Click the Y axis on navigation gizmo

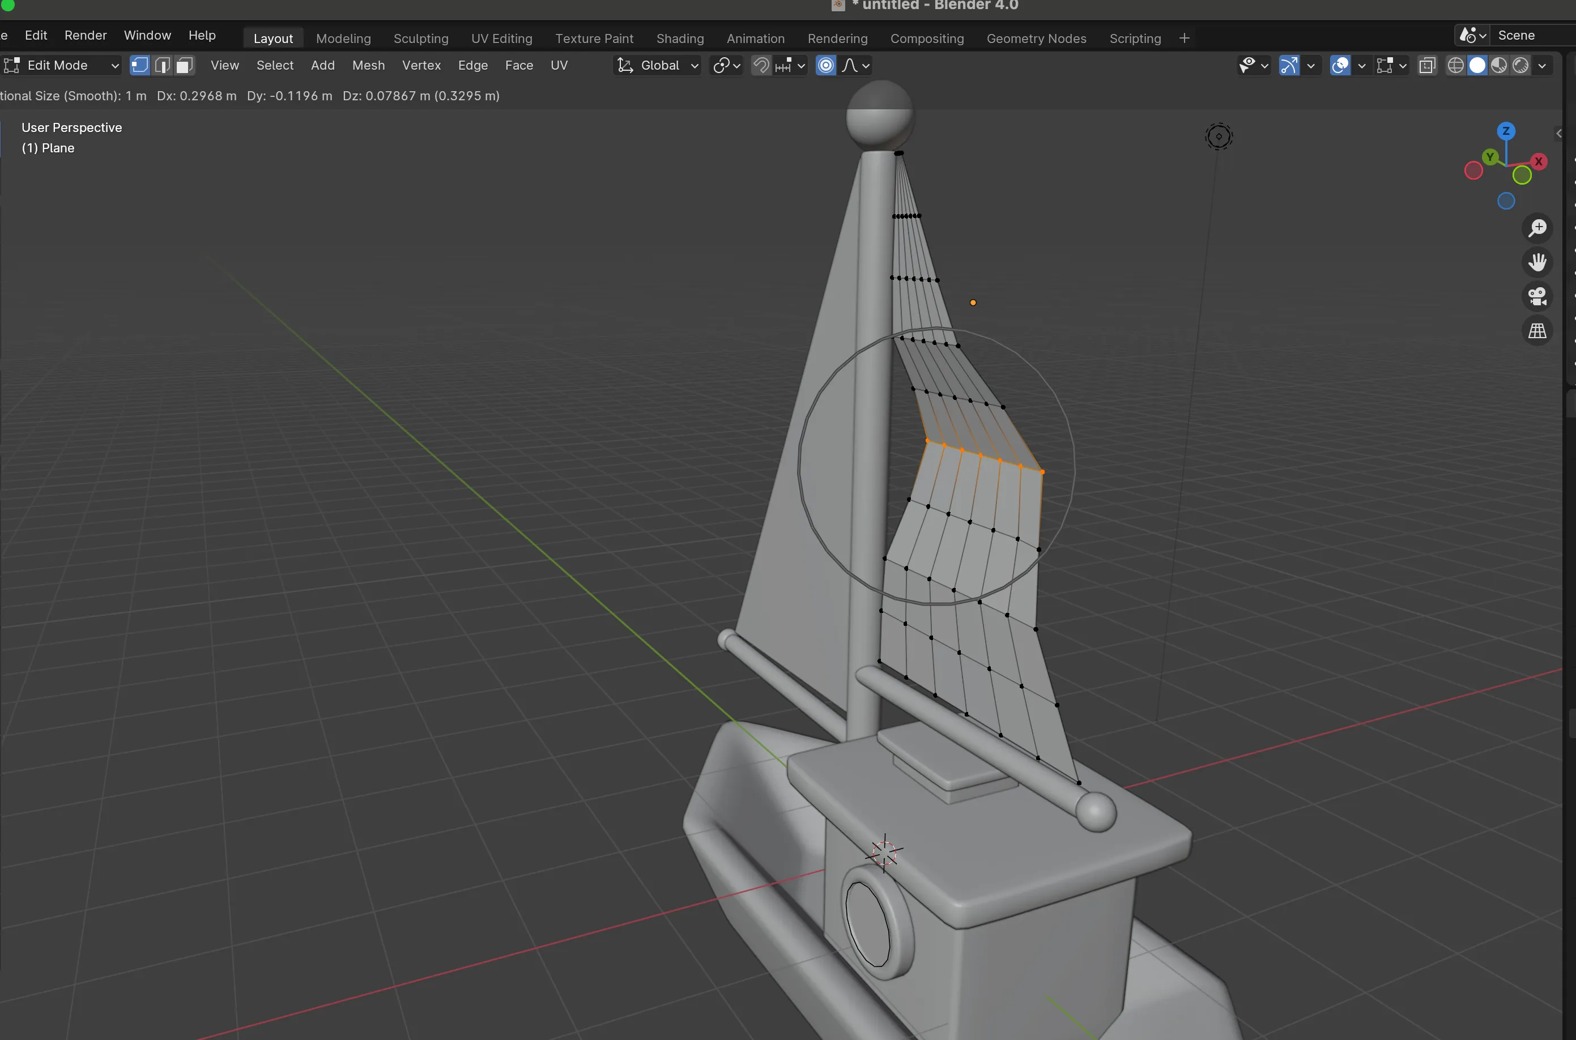pyautogui.click(x=1490, y=156)
